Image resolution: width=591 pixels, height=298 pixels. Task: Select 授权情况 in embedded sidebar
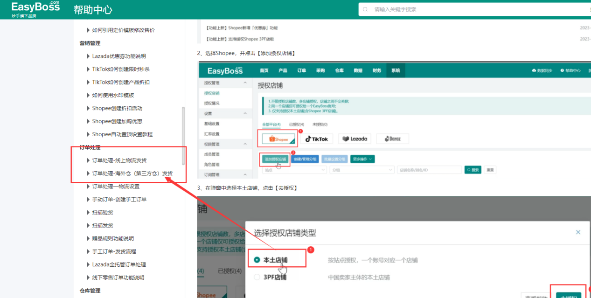point(212,103)
